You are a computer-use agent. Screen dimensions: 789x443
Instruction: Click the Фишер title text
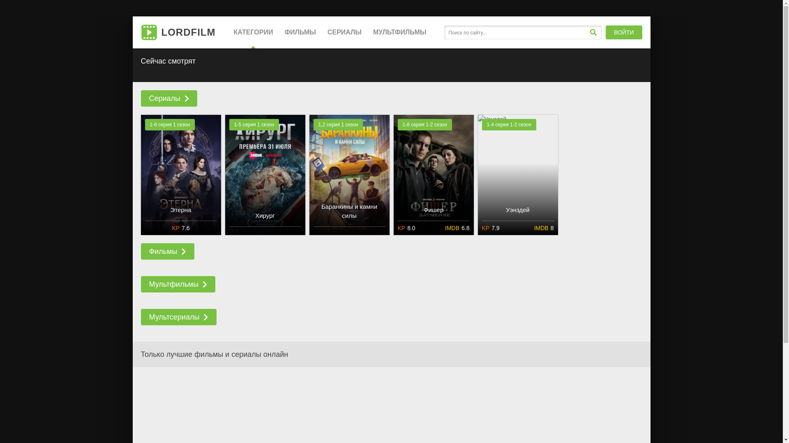coord(434,210)
